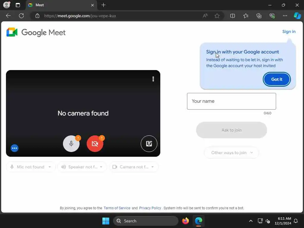This screenshot has height=228, width=304.
Task: Open the Privacy Policy link
Action: pyautogui.click(x=150, y=208)
